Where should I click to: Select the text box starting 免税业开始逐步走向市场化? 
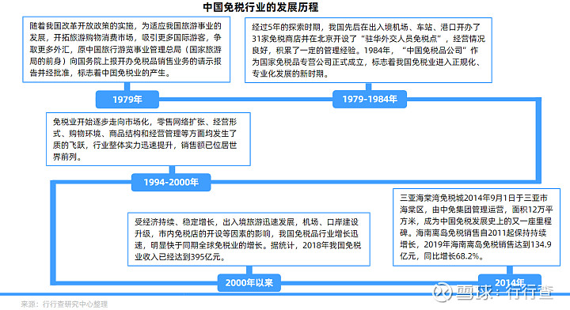point(148,139)
